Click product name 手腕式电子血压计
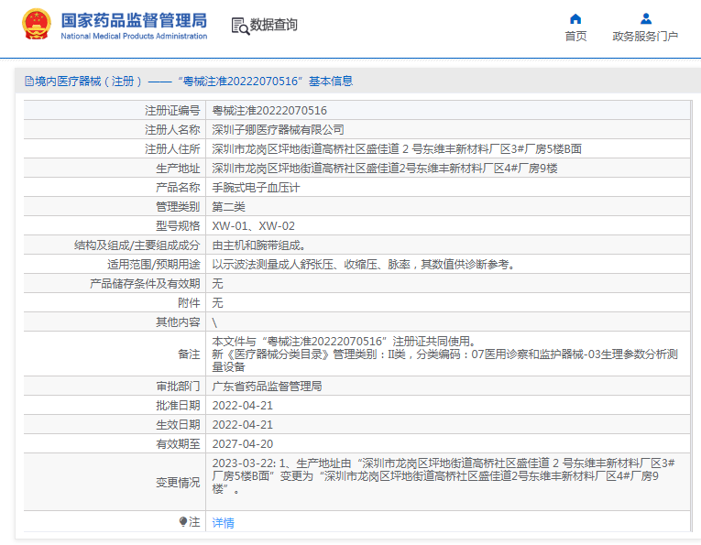701x545 pixels. click(256, 188)
